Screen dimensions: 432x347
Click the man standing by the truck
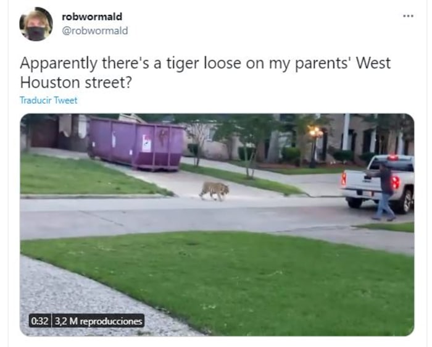[x=383, y=192]
